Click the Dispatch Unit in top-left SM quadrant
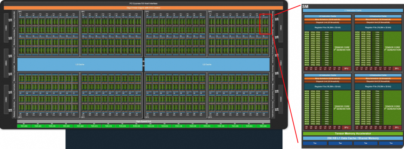This screenshot has height=149, width=404. (328, 22)
